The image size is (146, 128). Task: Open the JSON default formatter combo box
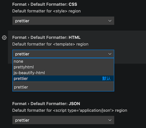tap(63, 120)
